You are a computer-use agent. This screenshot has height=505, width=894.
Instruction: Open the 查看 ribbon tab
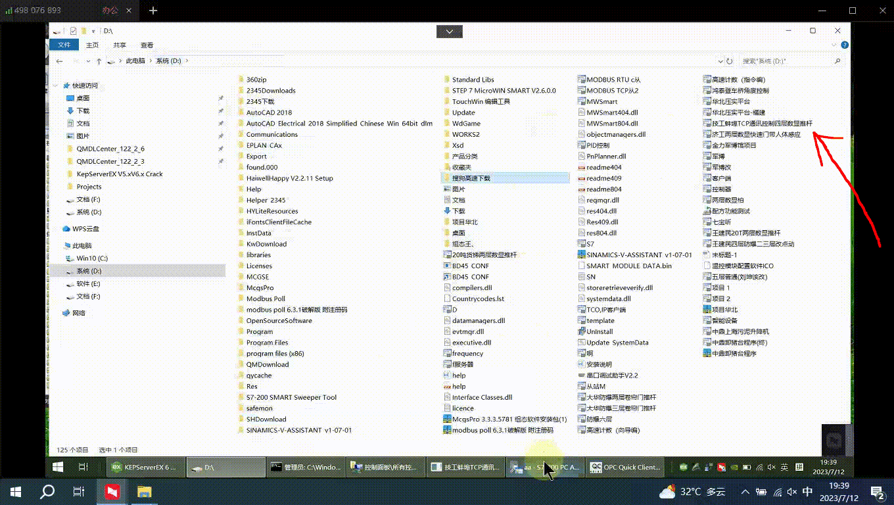tap(147, 45)
